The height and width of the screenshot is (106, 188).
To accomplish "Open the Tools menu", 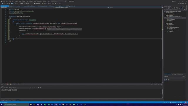I will [x=35, y=1].
